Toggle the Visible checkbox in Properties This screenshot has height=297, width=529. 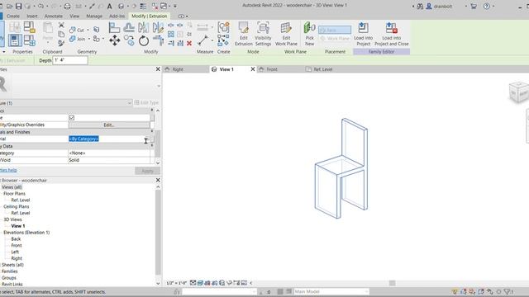click(x=72, y=117)
